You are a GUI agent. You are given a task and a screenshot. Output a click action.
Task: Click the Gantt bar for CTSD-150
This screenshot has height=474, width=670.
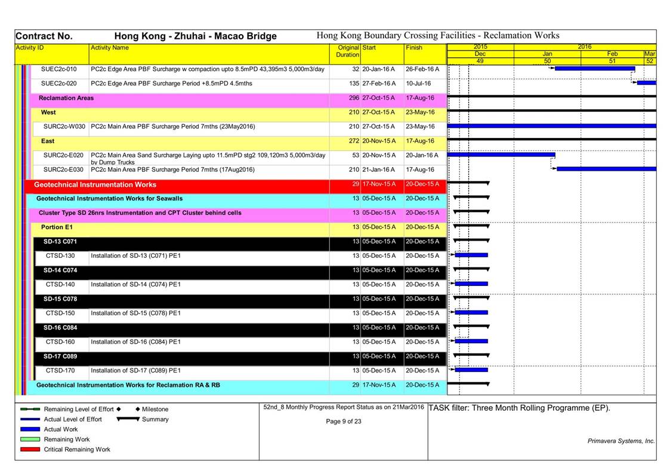[471, 312]
